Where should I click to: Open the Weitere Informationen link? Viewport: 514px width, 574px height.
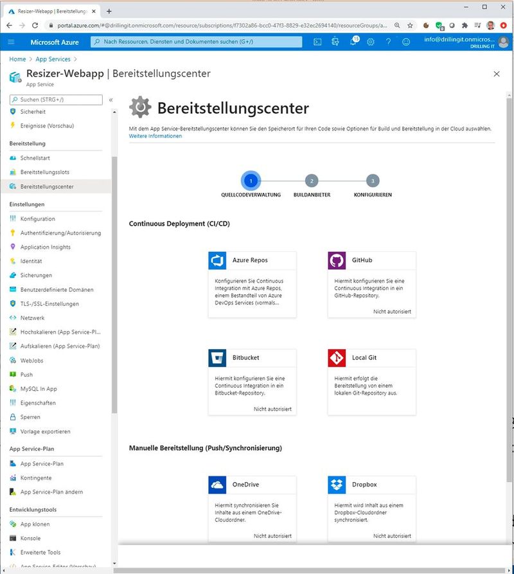[x=155, y=136]
